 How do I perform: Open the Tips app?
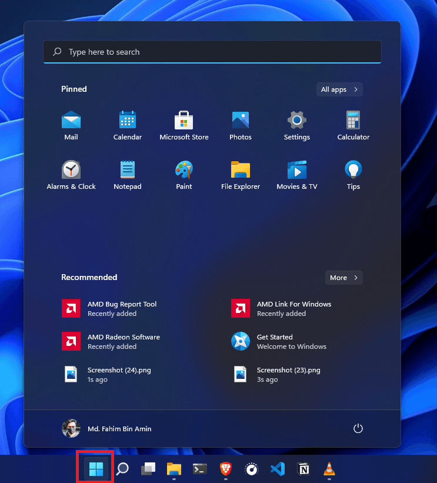(x=353, y=175)
